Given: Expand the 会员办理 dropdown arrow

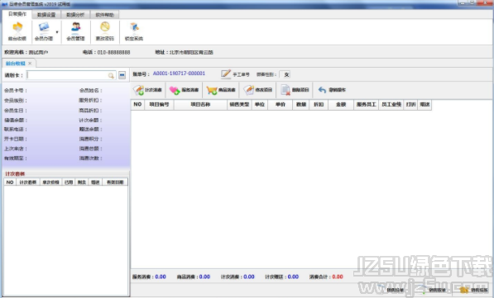Looking at the screenshot, I should coord(57,31).
